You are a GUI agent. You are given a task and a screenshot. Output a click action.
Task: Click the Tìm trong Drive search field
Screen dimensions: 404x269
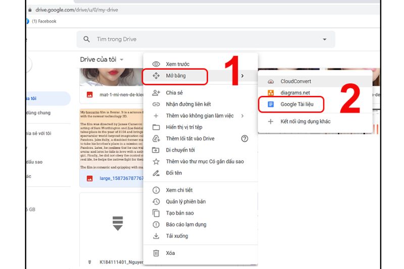click(x=206, y=39)
